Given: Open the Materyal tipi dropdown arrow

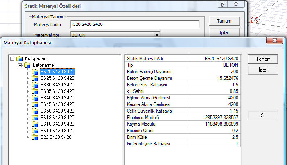Looking at the screenshot, I should pyautogui.click(x=157, y=35).
